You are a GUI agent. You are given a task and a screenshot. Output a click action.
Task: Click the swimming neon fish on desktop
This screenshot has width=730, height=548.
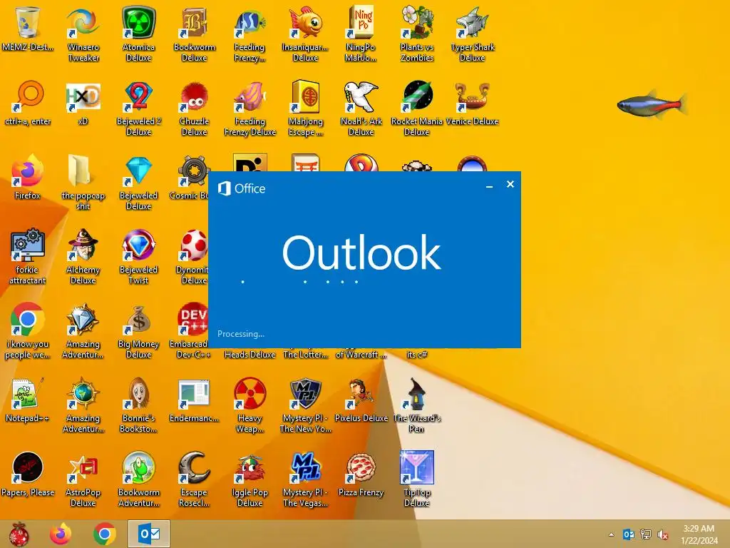pos(652,105)
